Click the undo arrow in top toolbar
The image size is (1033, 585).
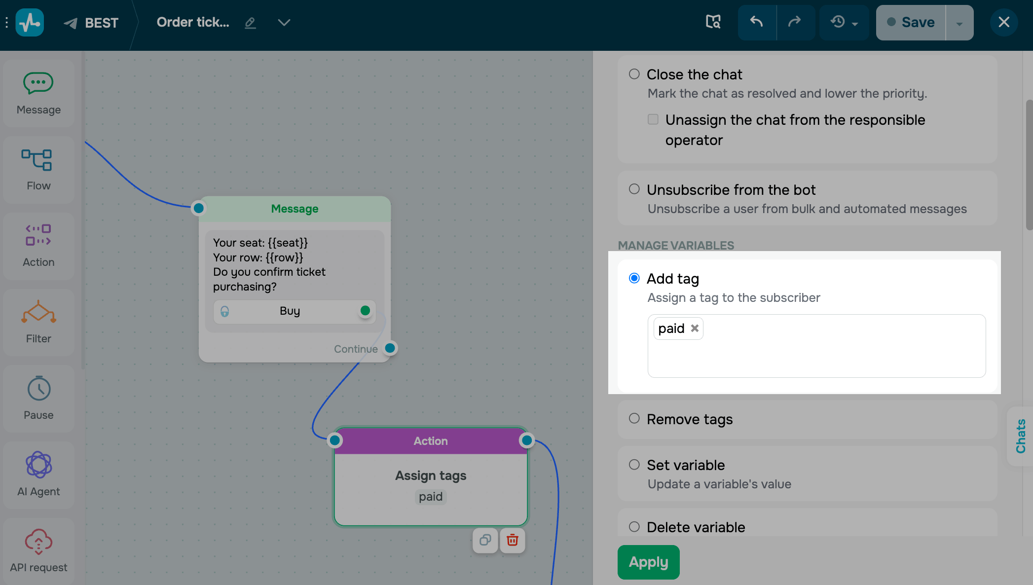pyautogui.click(x=757, y=22)
